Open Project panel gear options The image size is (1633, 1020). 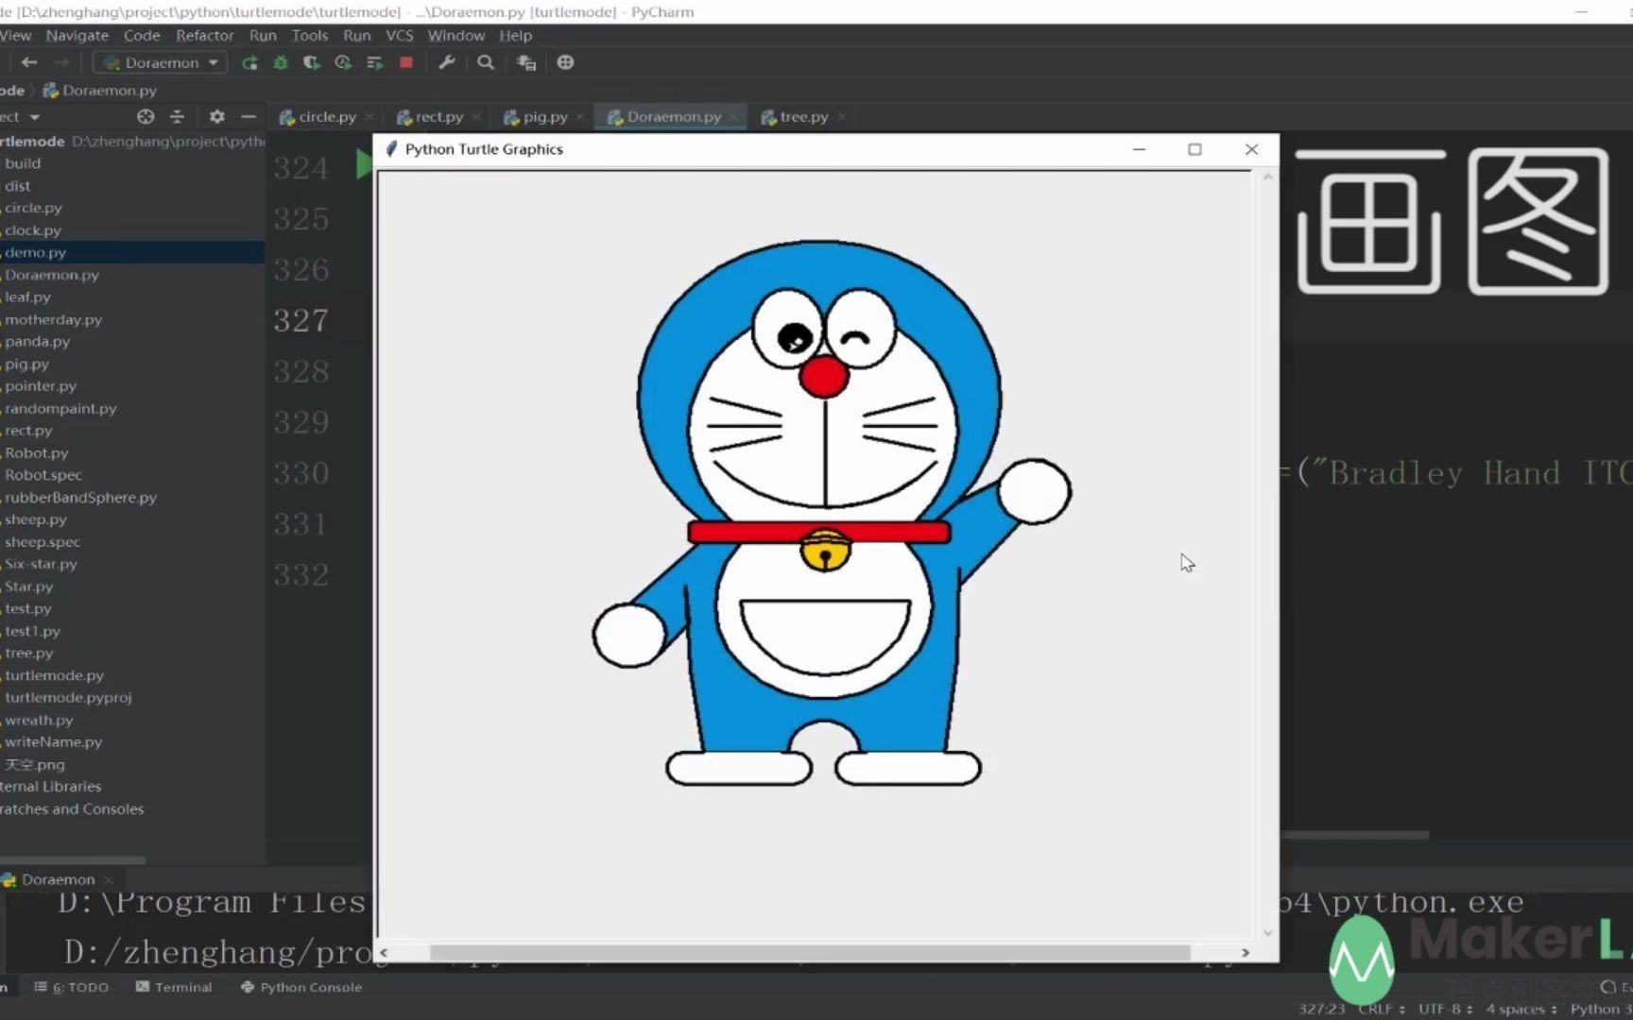coord(217,116)
